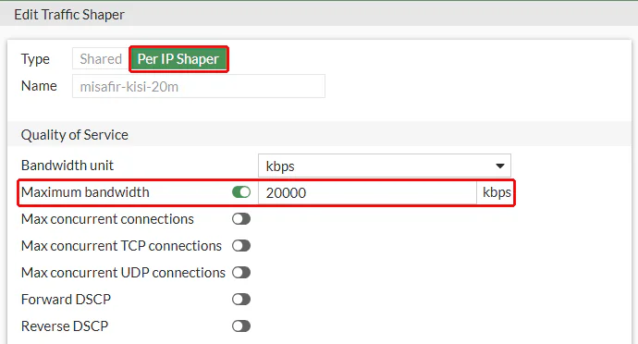Click the kbps suffix next to 20000

coord(497,192)
